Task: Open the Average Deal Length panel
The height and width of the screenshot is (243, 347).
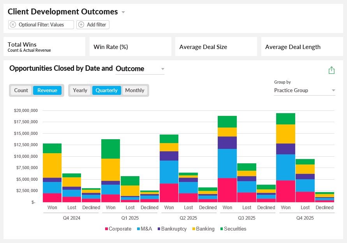Action: (302, 47)
